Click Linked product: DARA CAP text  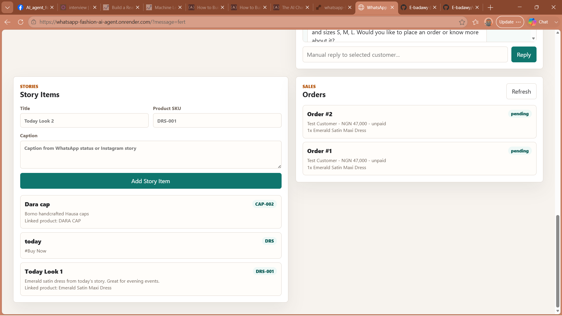(53, 221)
